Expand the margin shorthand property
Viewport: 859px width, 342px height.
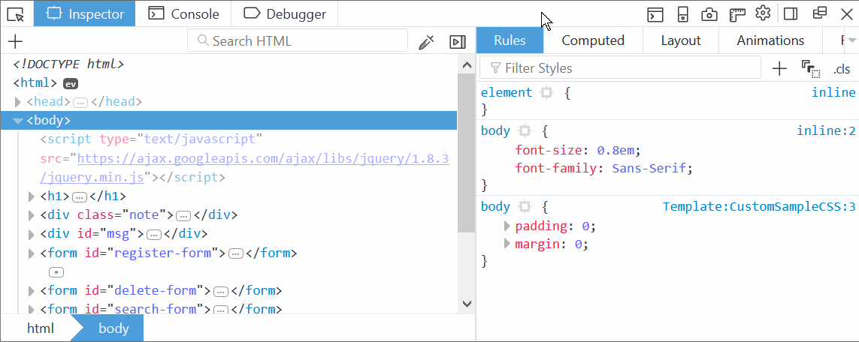[508, 244]
